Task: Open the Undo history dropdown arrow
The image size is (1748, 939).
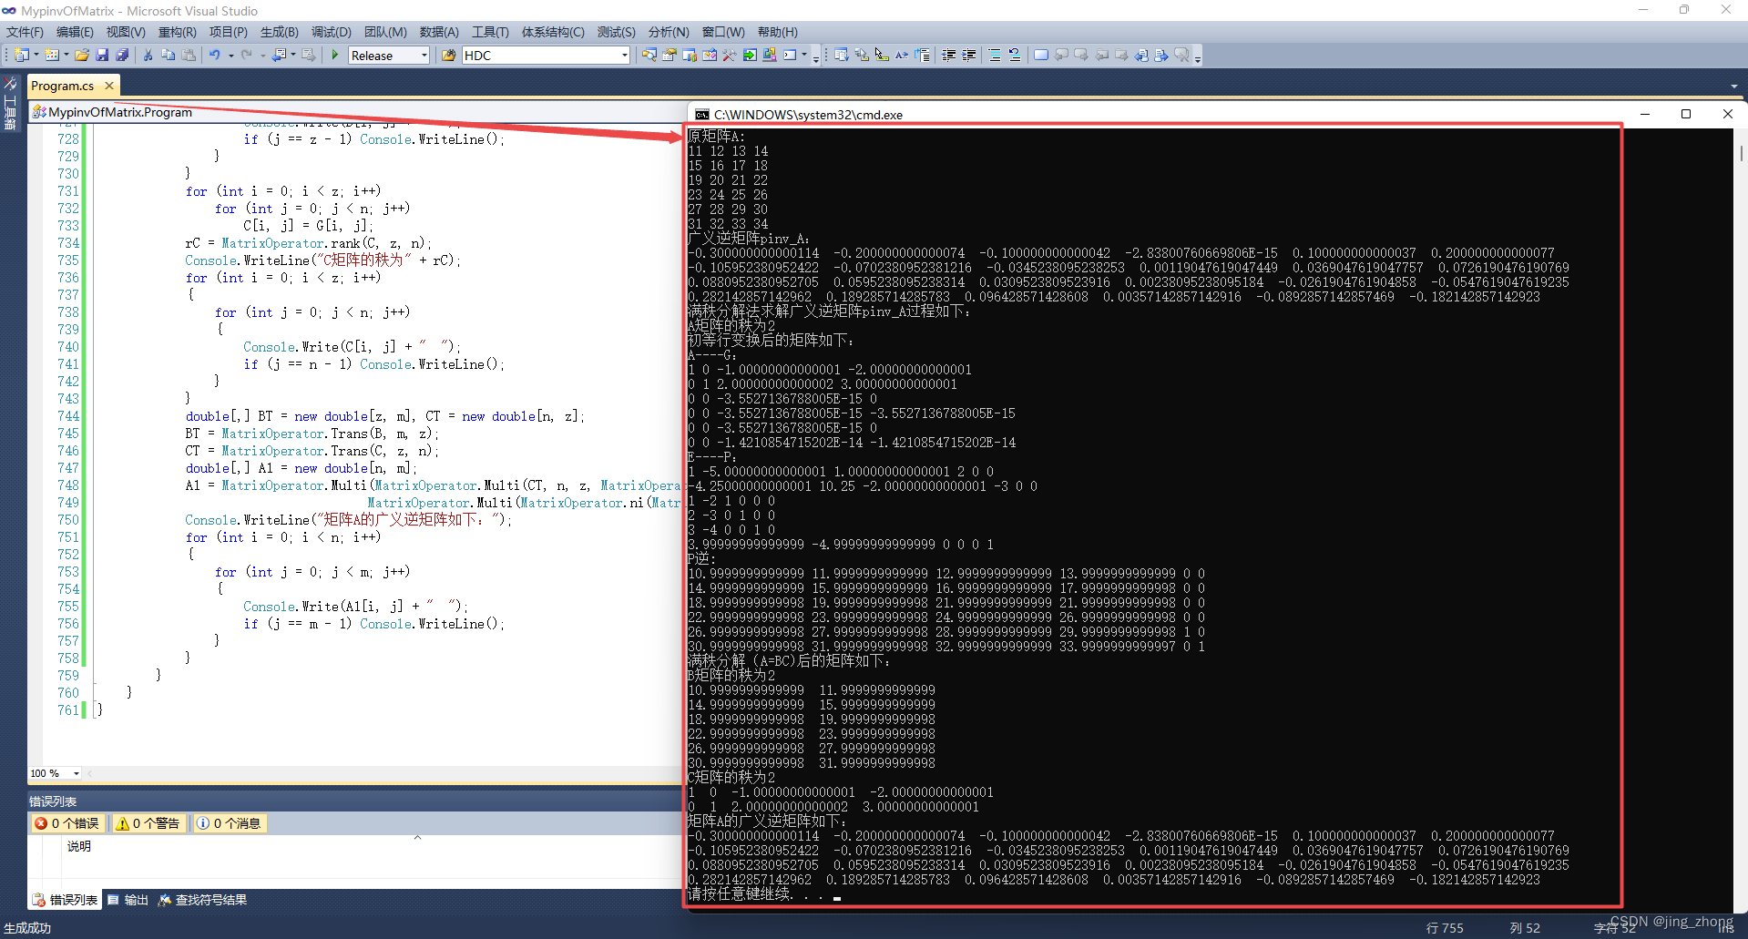Action: pos(231,56)
